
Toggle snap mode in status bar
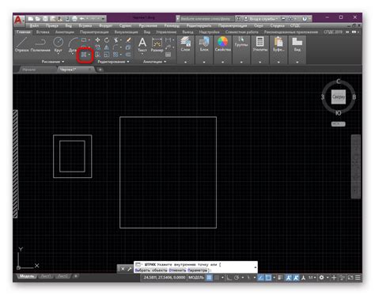click(x=217, y=278)
